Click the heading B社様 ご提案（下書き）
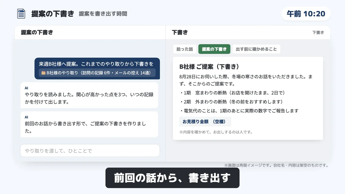 pos(209,67)
